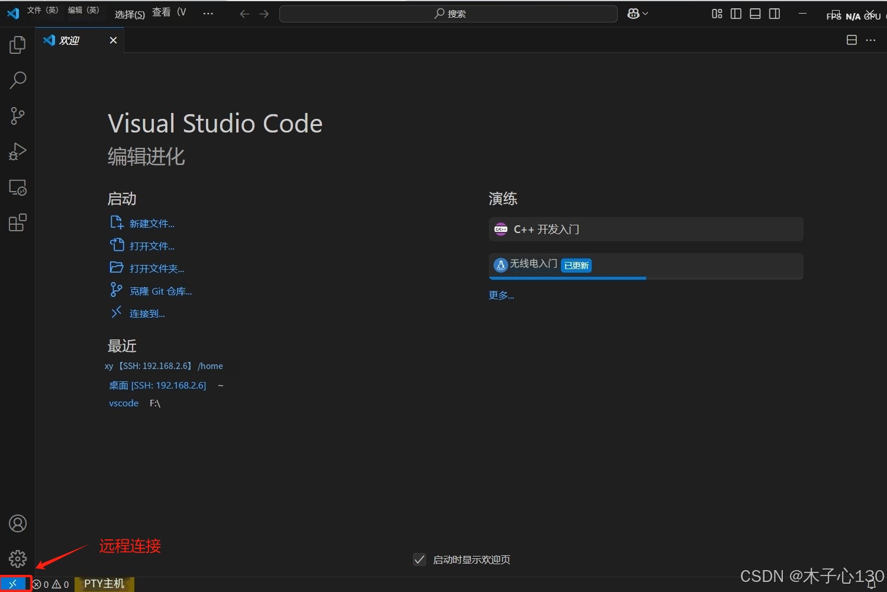This screenshot has height=592, width=887.
Task: Open the Run and Debug view
Action: 18,152
